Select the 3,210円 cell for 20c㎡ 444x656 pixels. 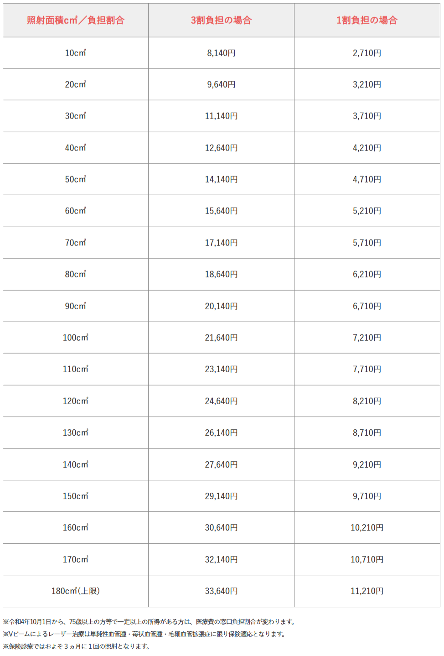[x=367, y=84]
